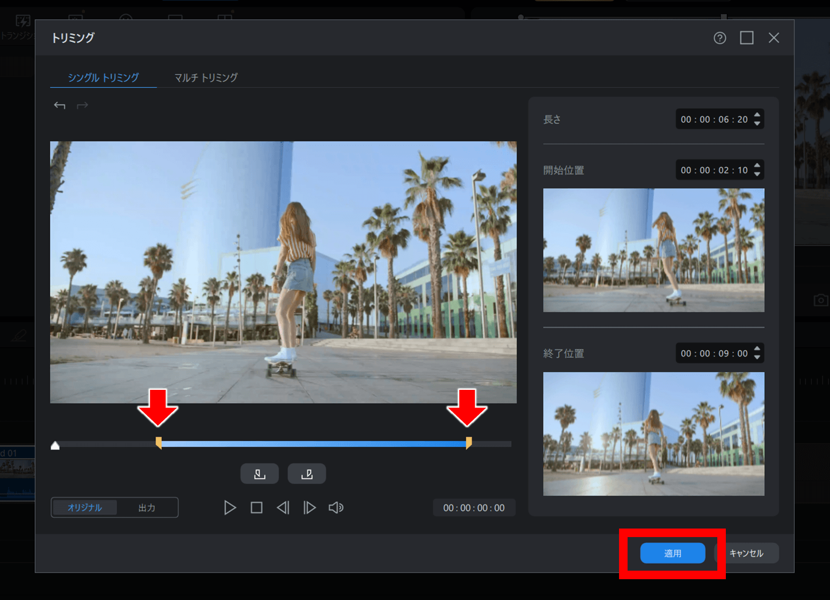Screen dimensions: 830x600
Task: Switch preview to オリジナル mode
Action: tap(84, 508)
